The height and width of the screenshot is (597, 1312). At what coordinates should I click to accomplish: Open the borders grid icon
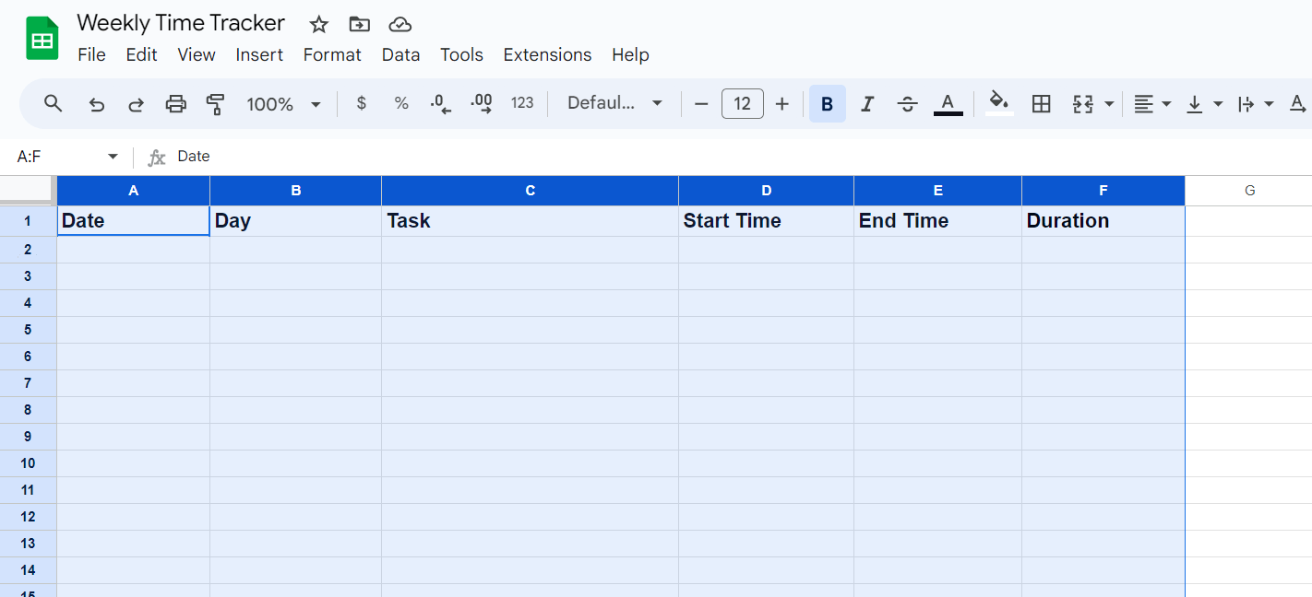pyautogui.click(x=1041, y=104)
